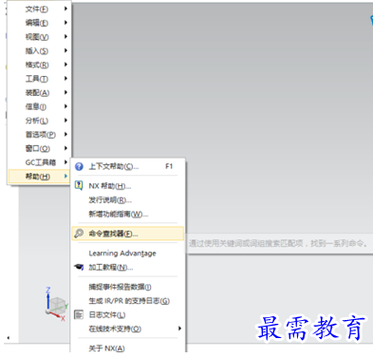
Task: Expand the 首选项(P) submenu arrow
Action: point(65,134)
